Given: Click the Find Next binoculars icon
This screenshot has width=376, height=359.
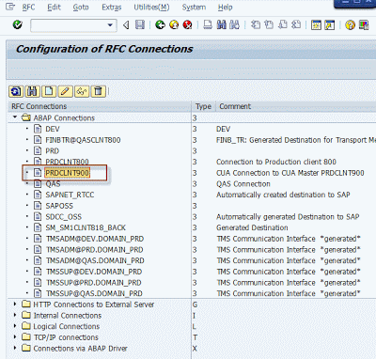Looking at the screenshot, I should 235,24.
